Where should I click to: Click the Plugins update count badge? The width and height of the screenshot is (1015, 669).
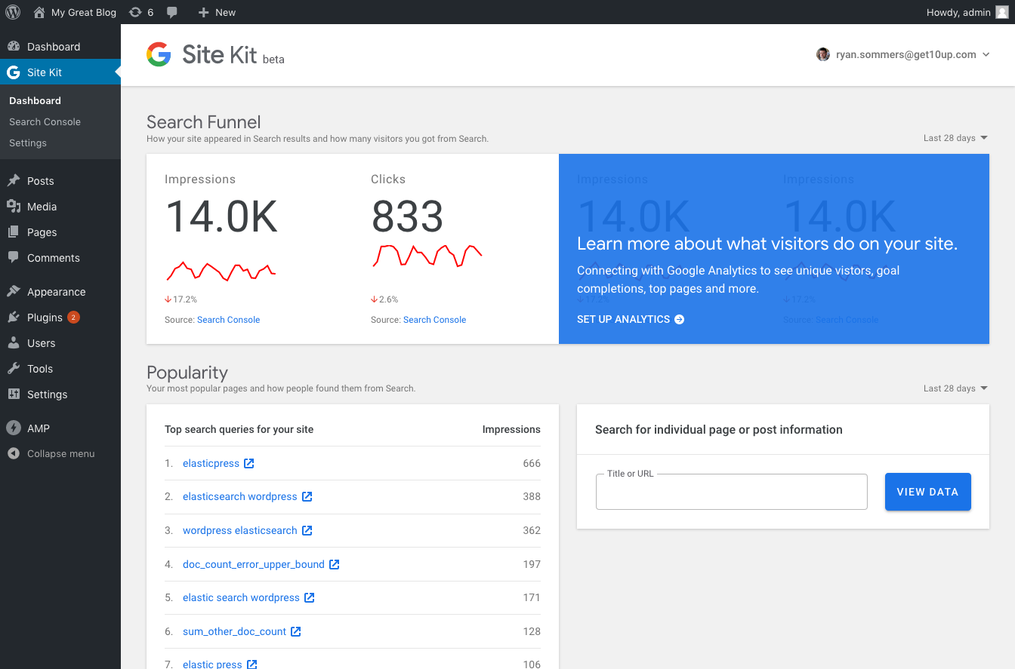pyautogui.click(x=73, y=318)
